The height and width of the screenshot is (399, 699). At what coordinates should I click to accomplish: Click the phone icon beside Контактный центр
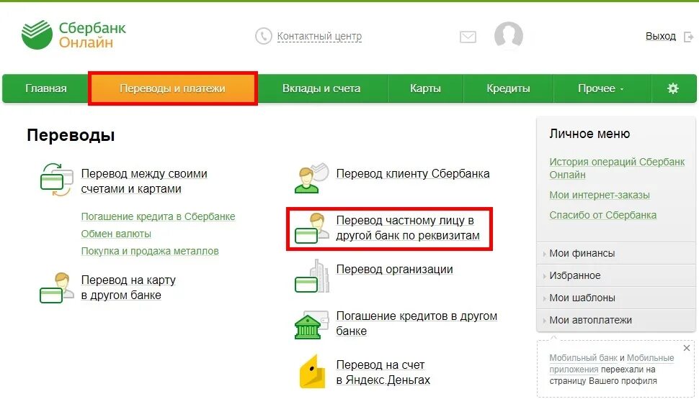264,36
